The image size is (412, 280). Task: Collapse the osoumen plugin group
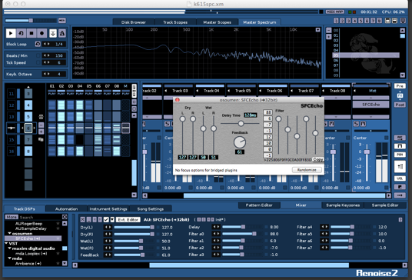[9, 233]
